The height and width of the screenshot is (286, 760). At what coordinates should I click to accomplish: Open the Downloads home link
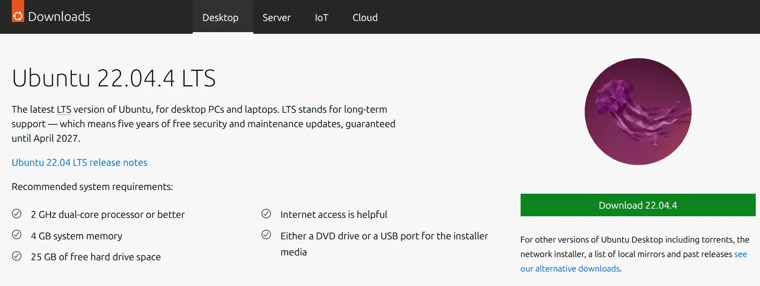click(59, 17)
